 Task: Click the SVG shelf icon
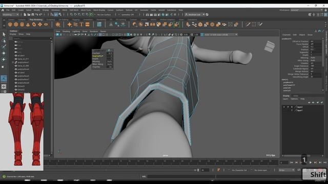click(x=88, y=25)
